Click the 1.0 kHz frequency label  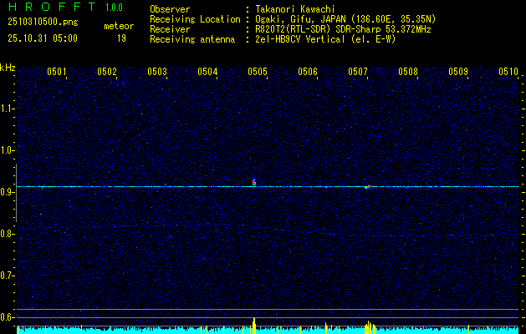click(x=7, y=150)
